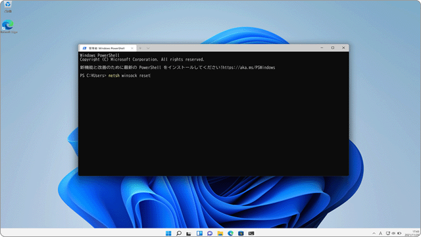The width and height of the screenshot is (421, 237).
Task: Minimize the PowerShell window
Action: coord(322,48)
